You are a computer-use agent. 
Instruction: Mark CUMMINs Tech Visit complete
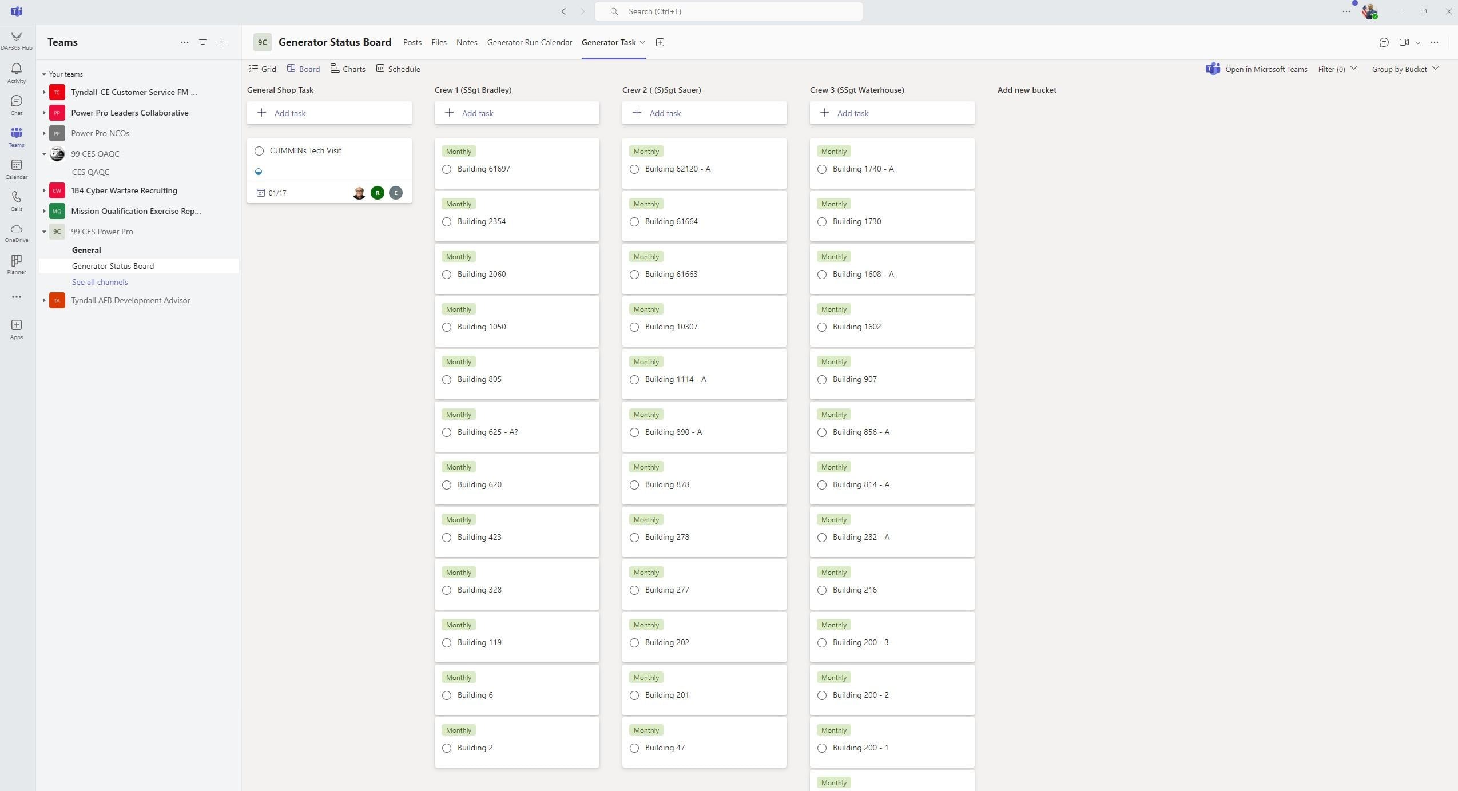[x=259, y=151]
